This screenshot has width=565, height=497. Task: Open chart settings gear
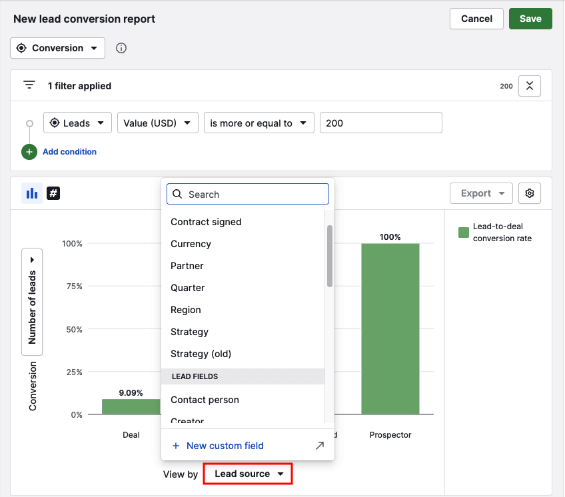click(x=530, y=193)
